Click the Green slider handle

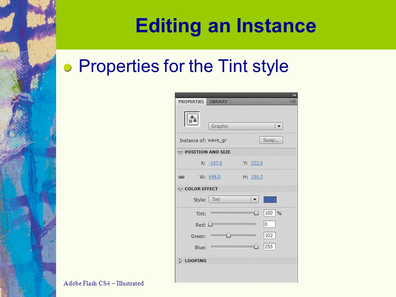point(229,235)
